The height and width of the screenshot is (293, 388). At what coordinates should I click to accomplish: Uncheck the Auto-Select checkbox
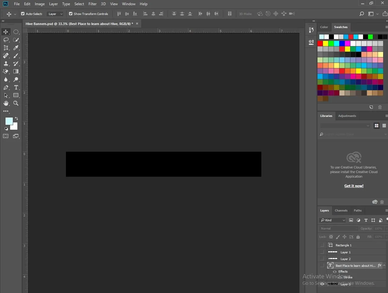23,14
